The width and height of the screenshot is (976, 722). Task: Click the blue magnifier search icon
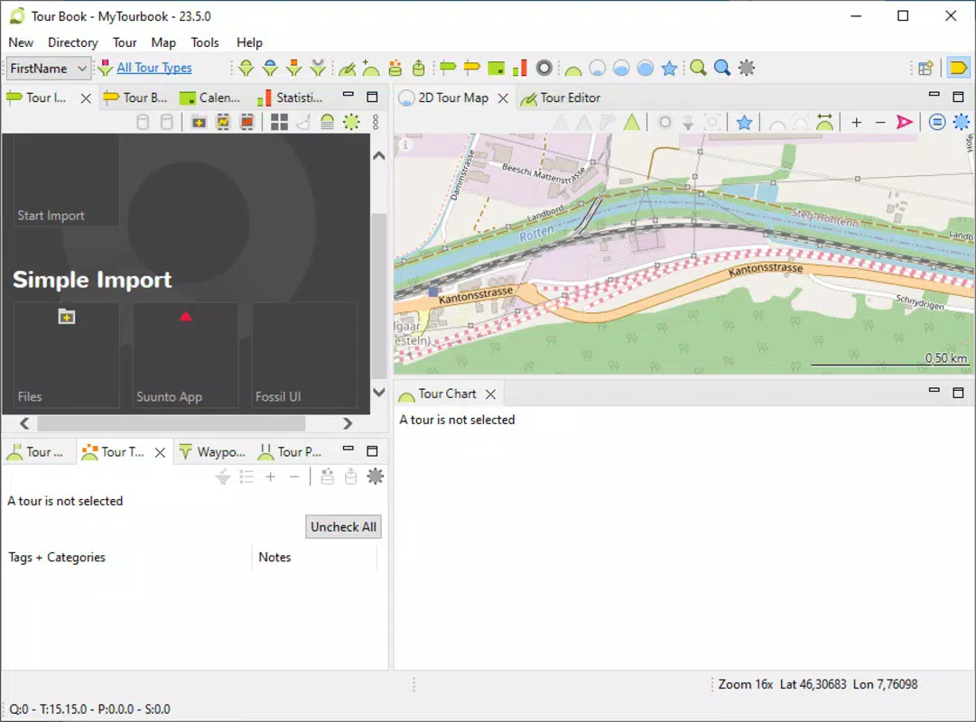click(x=722, y=68)
